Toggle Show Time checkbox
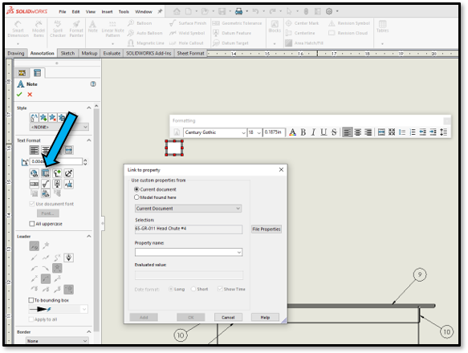This screenshot has width=468, height=353. [x=220, y=289]
